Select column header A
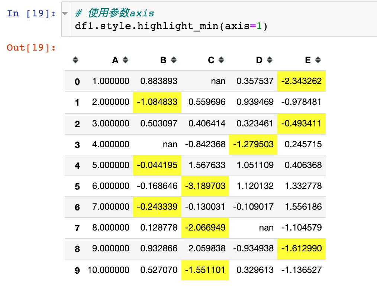 (115, 60)
